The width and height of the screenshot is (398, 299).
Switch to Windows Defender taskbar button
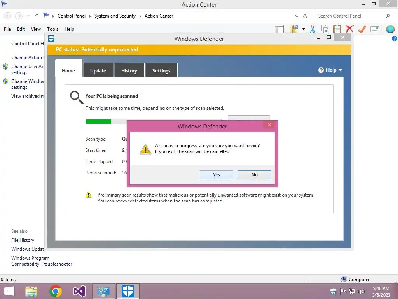pos(127,291)
